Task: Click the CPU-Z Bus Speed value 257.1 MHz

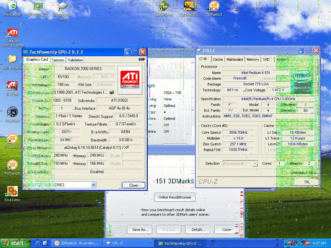Action: (238, 144)
